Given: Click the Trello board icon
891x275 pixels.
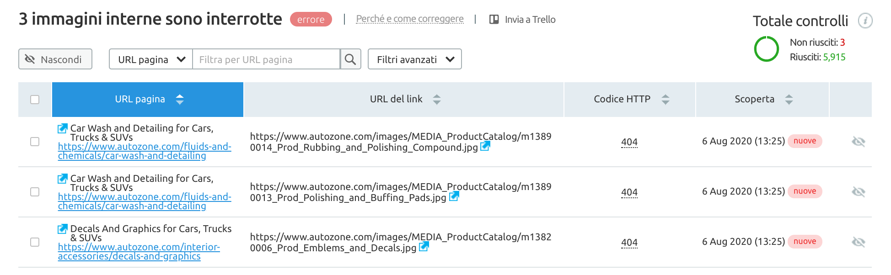Looking at the screenshot, I should pyautogui.click(x=494, y=20).
